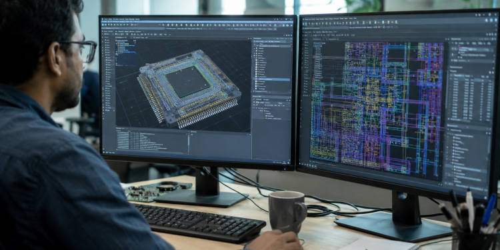Select the highlighted blue row in left monitor's layer list
Image resolution: width=500 pixels, height=250 pixels.
272,79
